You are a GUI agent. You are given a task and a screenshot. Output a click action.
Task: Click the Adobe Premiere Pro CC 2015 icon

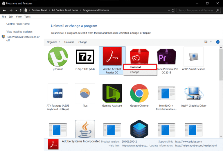pyautogui.click(x=166, y=57)
